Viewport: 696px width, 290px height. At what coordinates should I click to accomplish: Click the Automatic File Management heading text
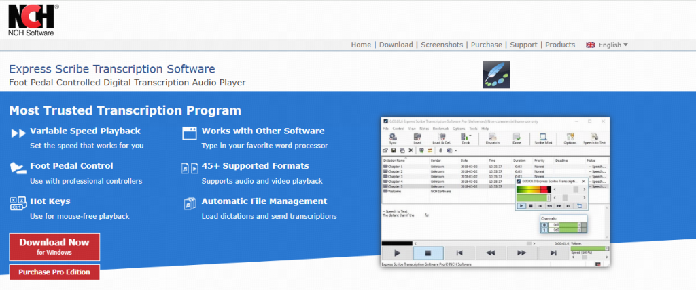(x=264, y=201)
